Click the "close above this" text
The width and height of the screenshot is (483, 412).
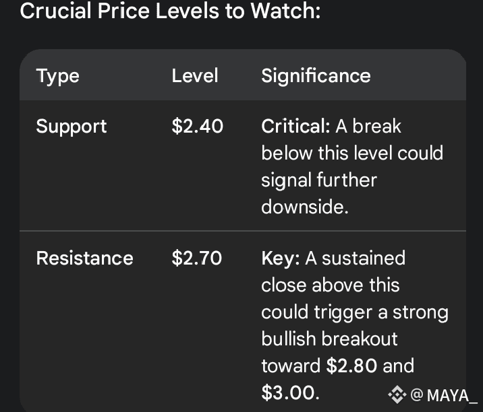coord(331,285)
